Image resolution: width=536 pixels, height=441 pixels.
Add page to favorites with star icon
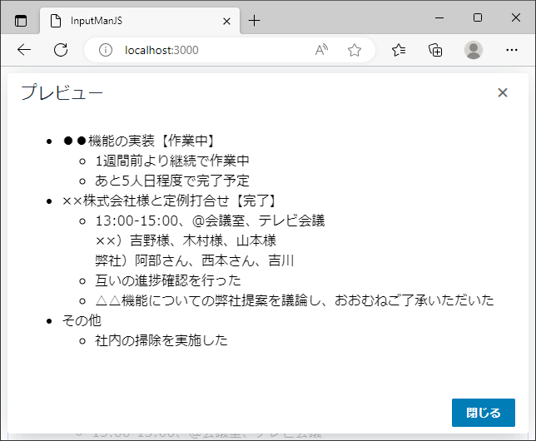tap(355, 50)
